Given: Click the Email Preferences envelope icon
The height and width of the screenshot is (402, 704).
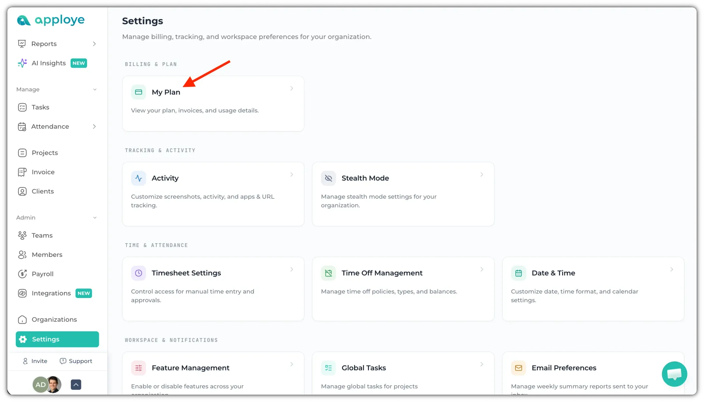Looking at the screenshot, I should coord(518,368).
